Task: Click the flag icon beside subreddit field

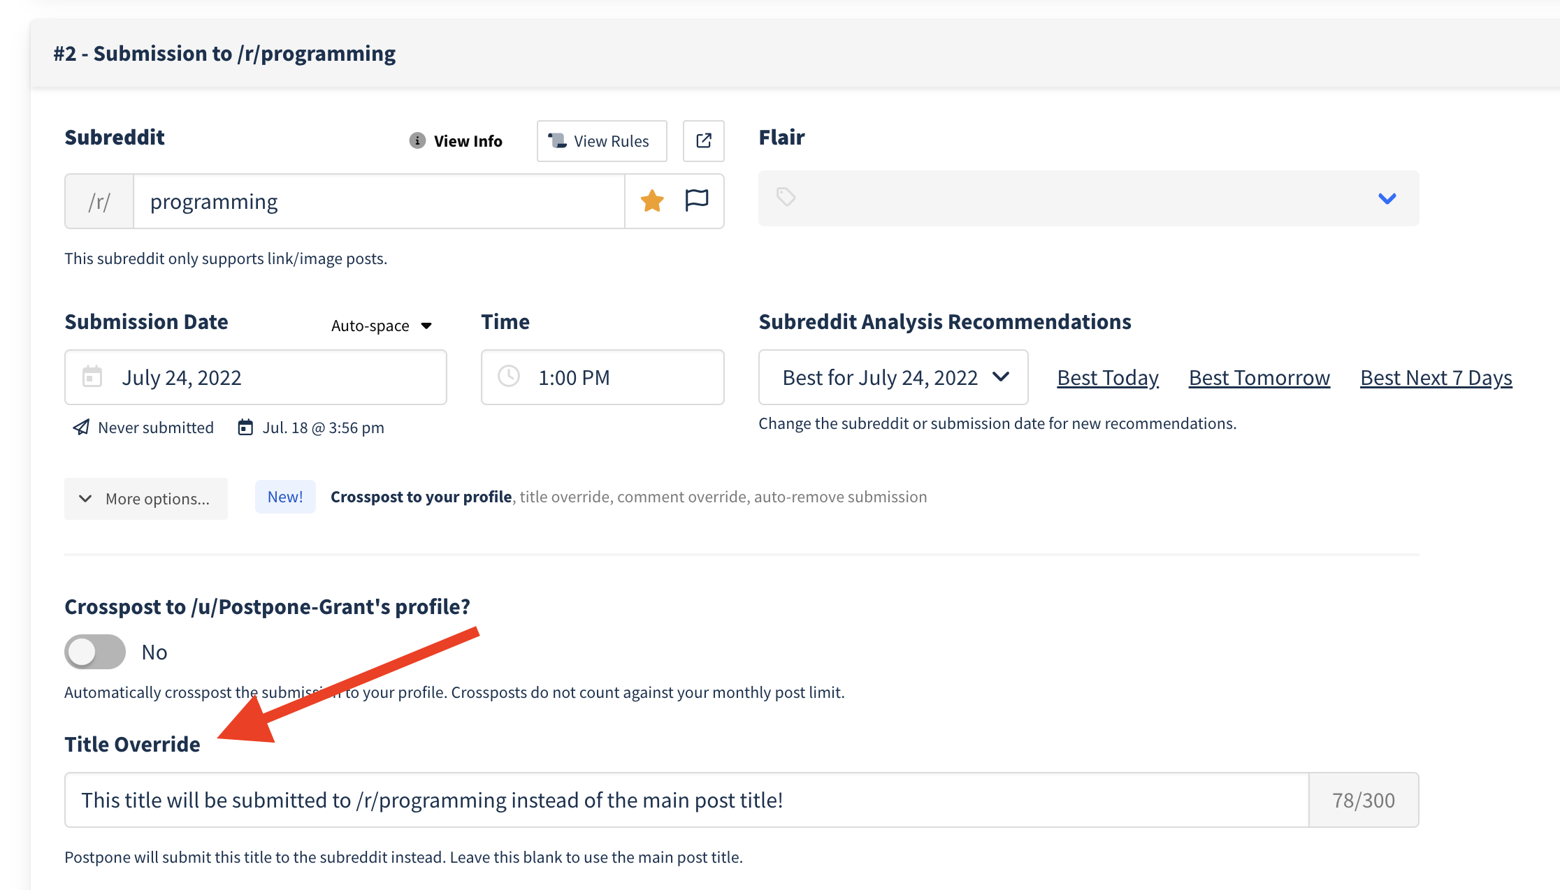Action: (x=697, y=200)
